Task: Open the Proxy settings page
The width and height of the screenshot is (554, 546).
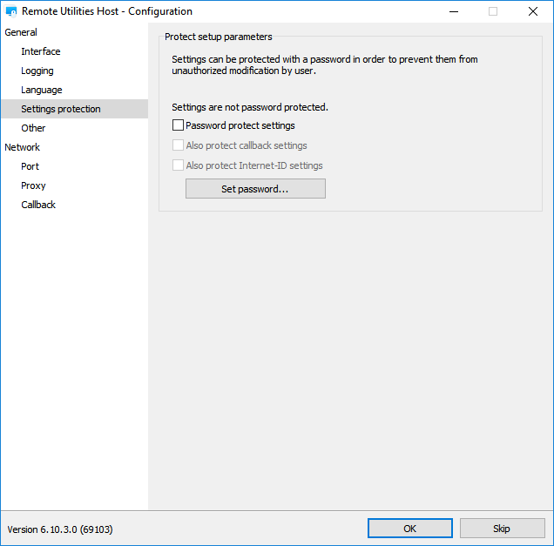Action: click(33, 185)
